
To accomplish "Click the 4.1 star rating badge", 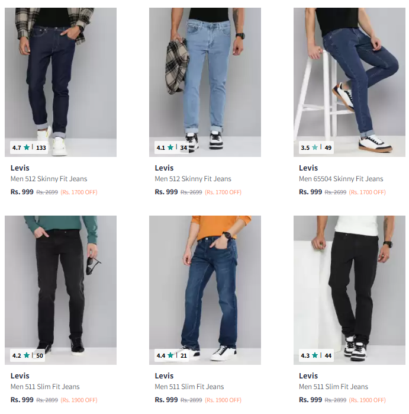I will [172, 147].
